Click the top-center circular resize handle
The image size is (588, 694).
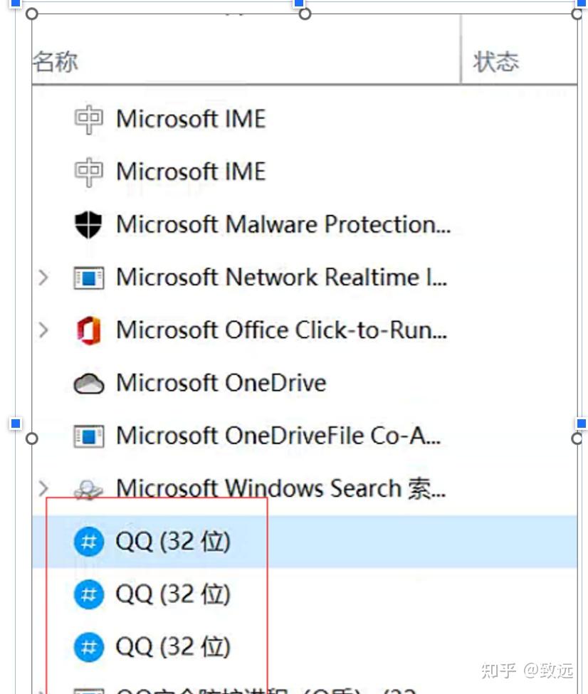pyautogui.click(x=305, y=14)
